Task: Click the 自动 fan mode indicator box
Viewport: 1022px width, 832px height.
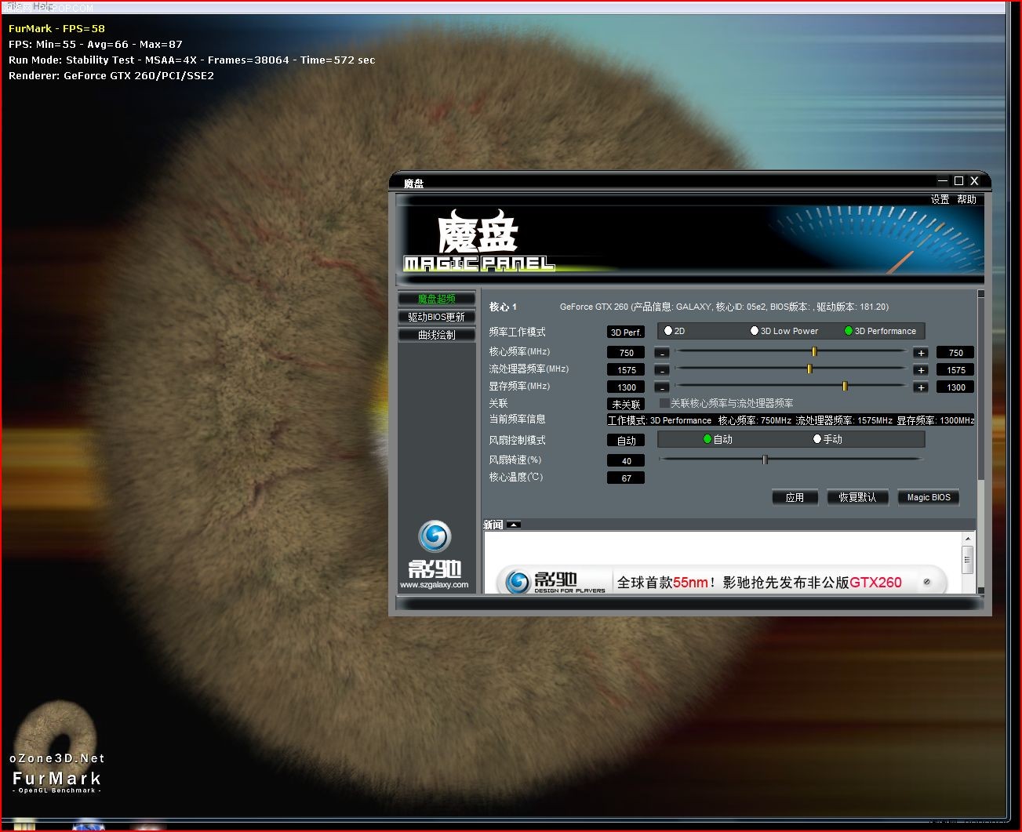Action: [x=626, y=441]
